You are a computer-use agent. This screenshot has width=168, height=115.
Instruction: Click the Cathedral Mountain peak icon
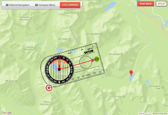point(31,18)
